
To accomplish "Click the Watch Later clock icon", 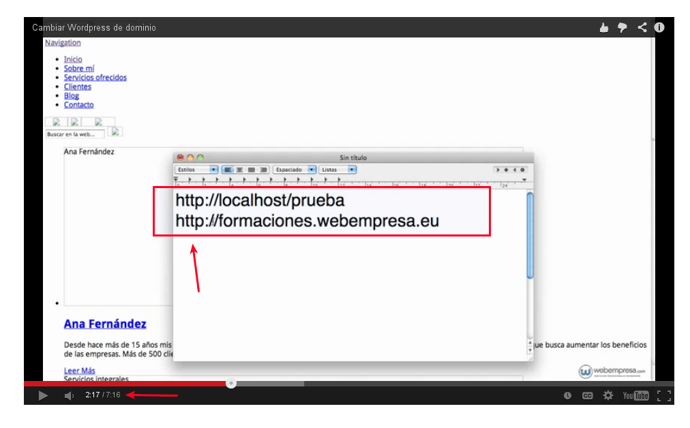I will click(568, 395).
